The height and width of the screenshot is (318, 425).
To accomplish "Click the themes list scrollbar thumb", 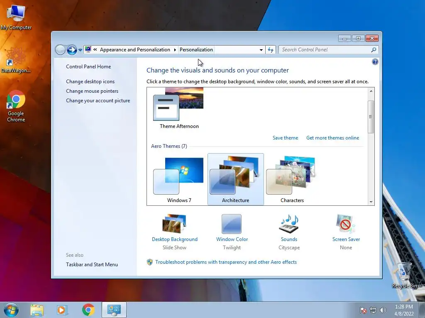I will coord(371,117).
